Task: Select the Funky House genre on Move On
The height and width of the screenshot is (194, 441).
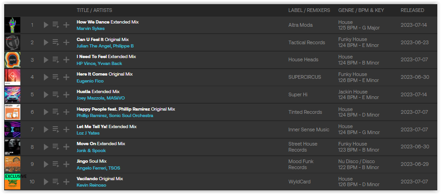Action: 352,144
